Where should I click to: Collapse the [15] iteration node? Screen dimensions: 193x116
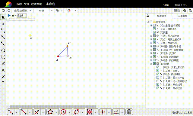[151, 64]
